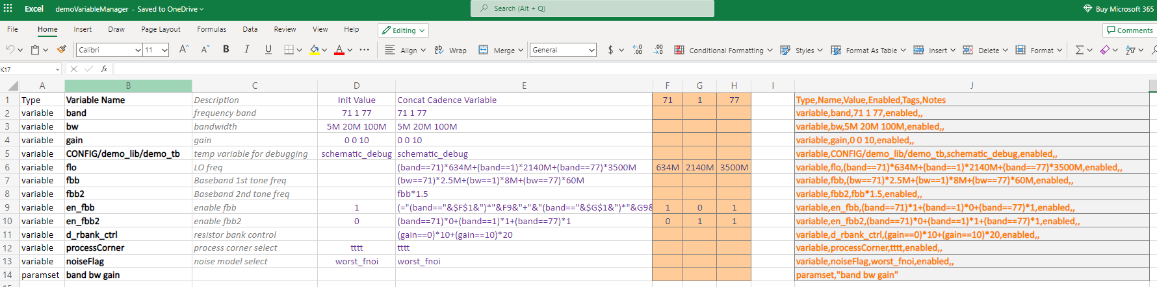Select row 6 header
Image resolution: width=1157 pixels, height=287 pixels.
[x=9, y=167]
